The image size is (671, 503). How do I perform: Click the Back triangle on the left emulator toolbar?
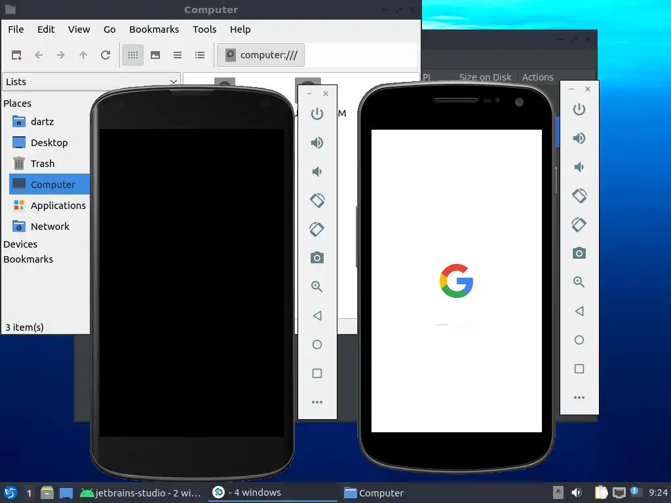point(317,316)
